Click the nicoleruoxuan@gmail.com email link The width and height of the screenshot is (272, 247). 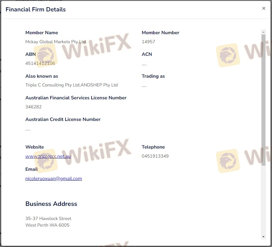click(x=54, y=179)
